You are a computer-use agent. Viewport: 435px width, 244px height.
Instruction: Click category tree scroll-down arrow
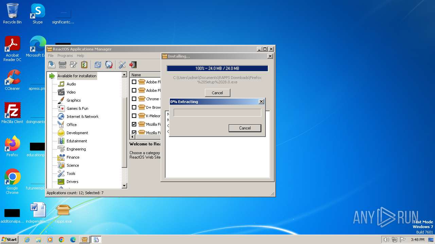tap(124, 185)
